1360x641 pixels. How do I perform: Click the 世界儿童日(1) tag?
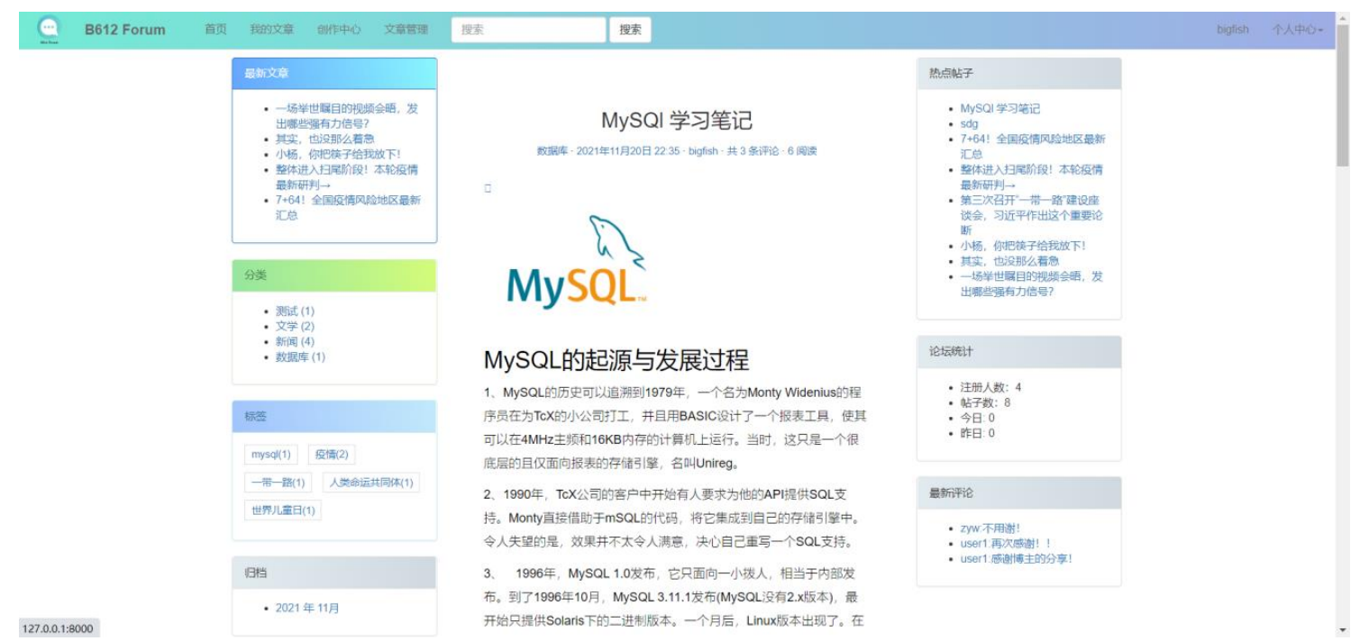click(x=283, y=510)
